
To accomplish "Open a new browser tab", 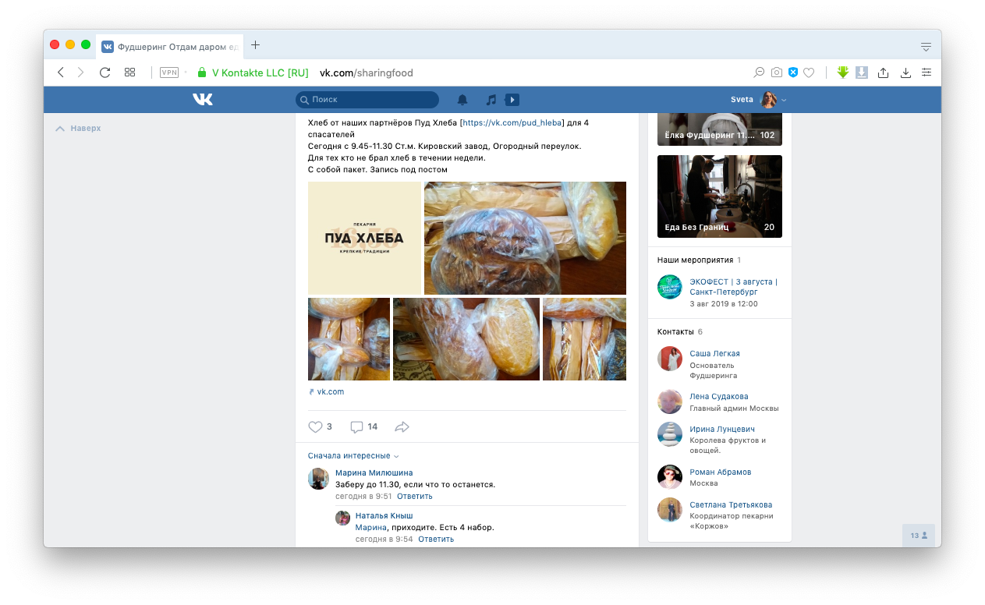I will 255,45.
